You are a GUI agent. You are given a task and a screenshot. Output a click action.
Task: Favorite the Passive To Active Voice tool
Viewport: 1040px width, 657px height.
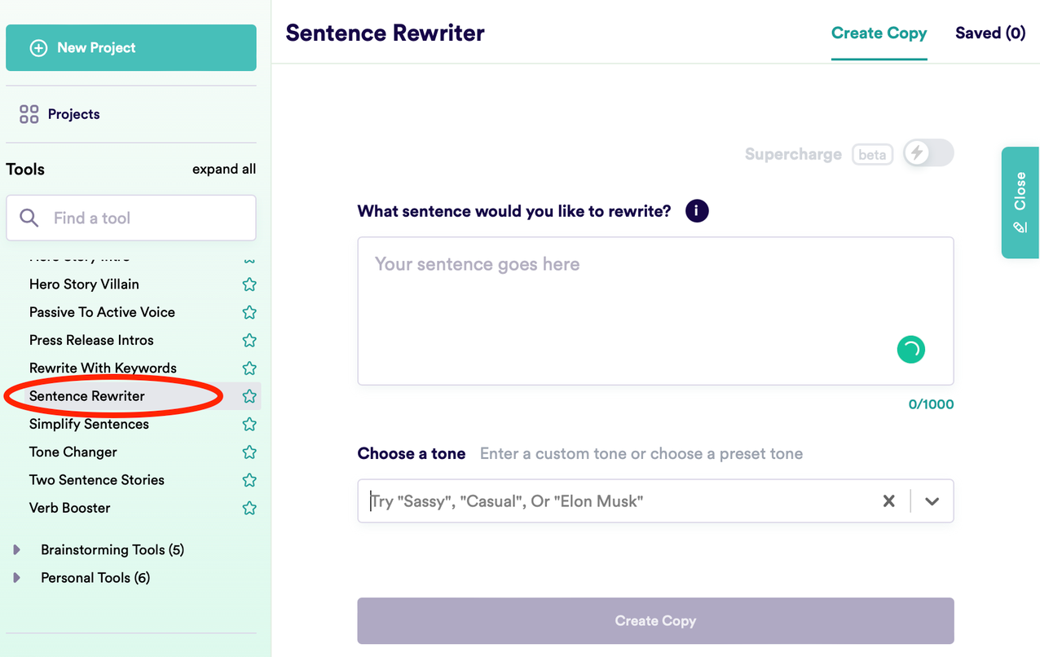pyautogui.click(x=249, y=312)
